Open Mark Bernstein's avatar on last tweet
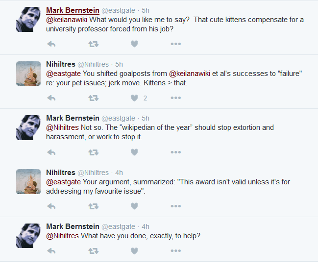 (x=28, y=236)
